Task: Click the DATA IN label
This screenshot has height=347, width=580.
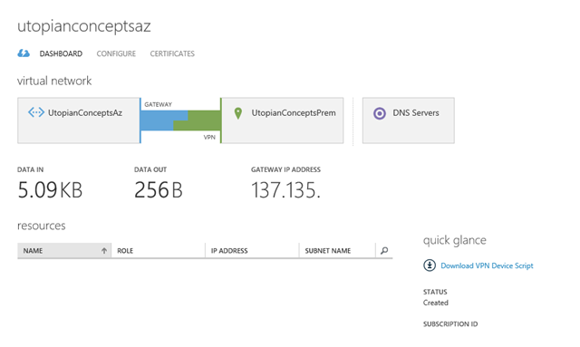Action: point(30,169)
